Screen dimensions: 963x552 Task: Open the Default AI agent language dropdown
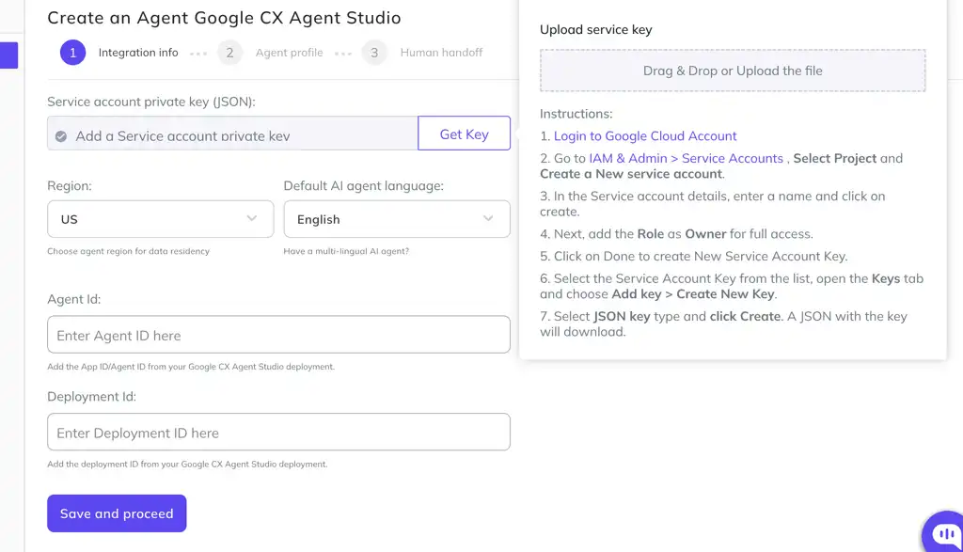coord(397,218)
